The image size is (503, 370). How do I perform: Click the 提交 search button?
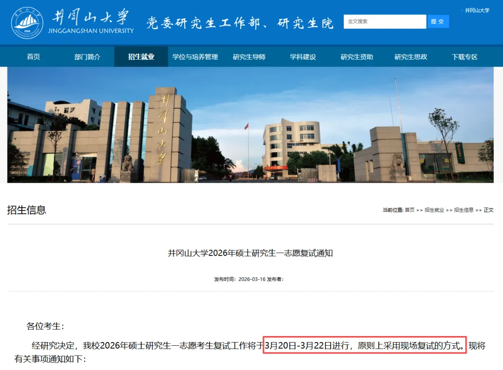[437, 21]
